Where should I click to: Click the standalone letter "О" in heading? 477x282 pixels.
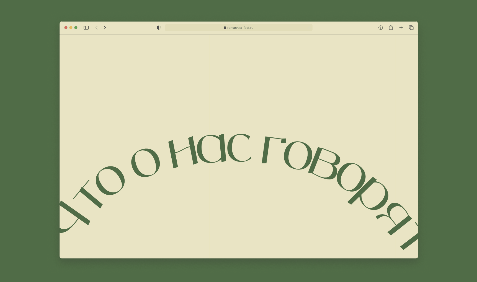pyautogui.click(x=146, y=163)
